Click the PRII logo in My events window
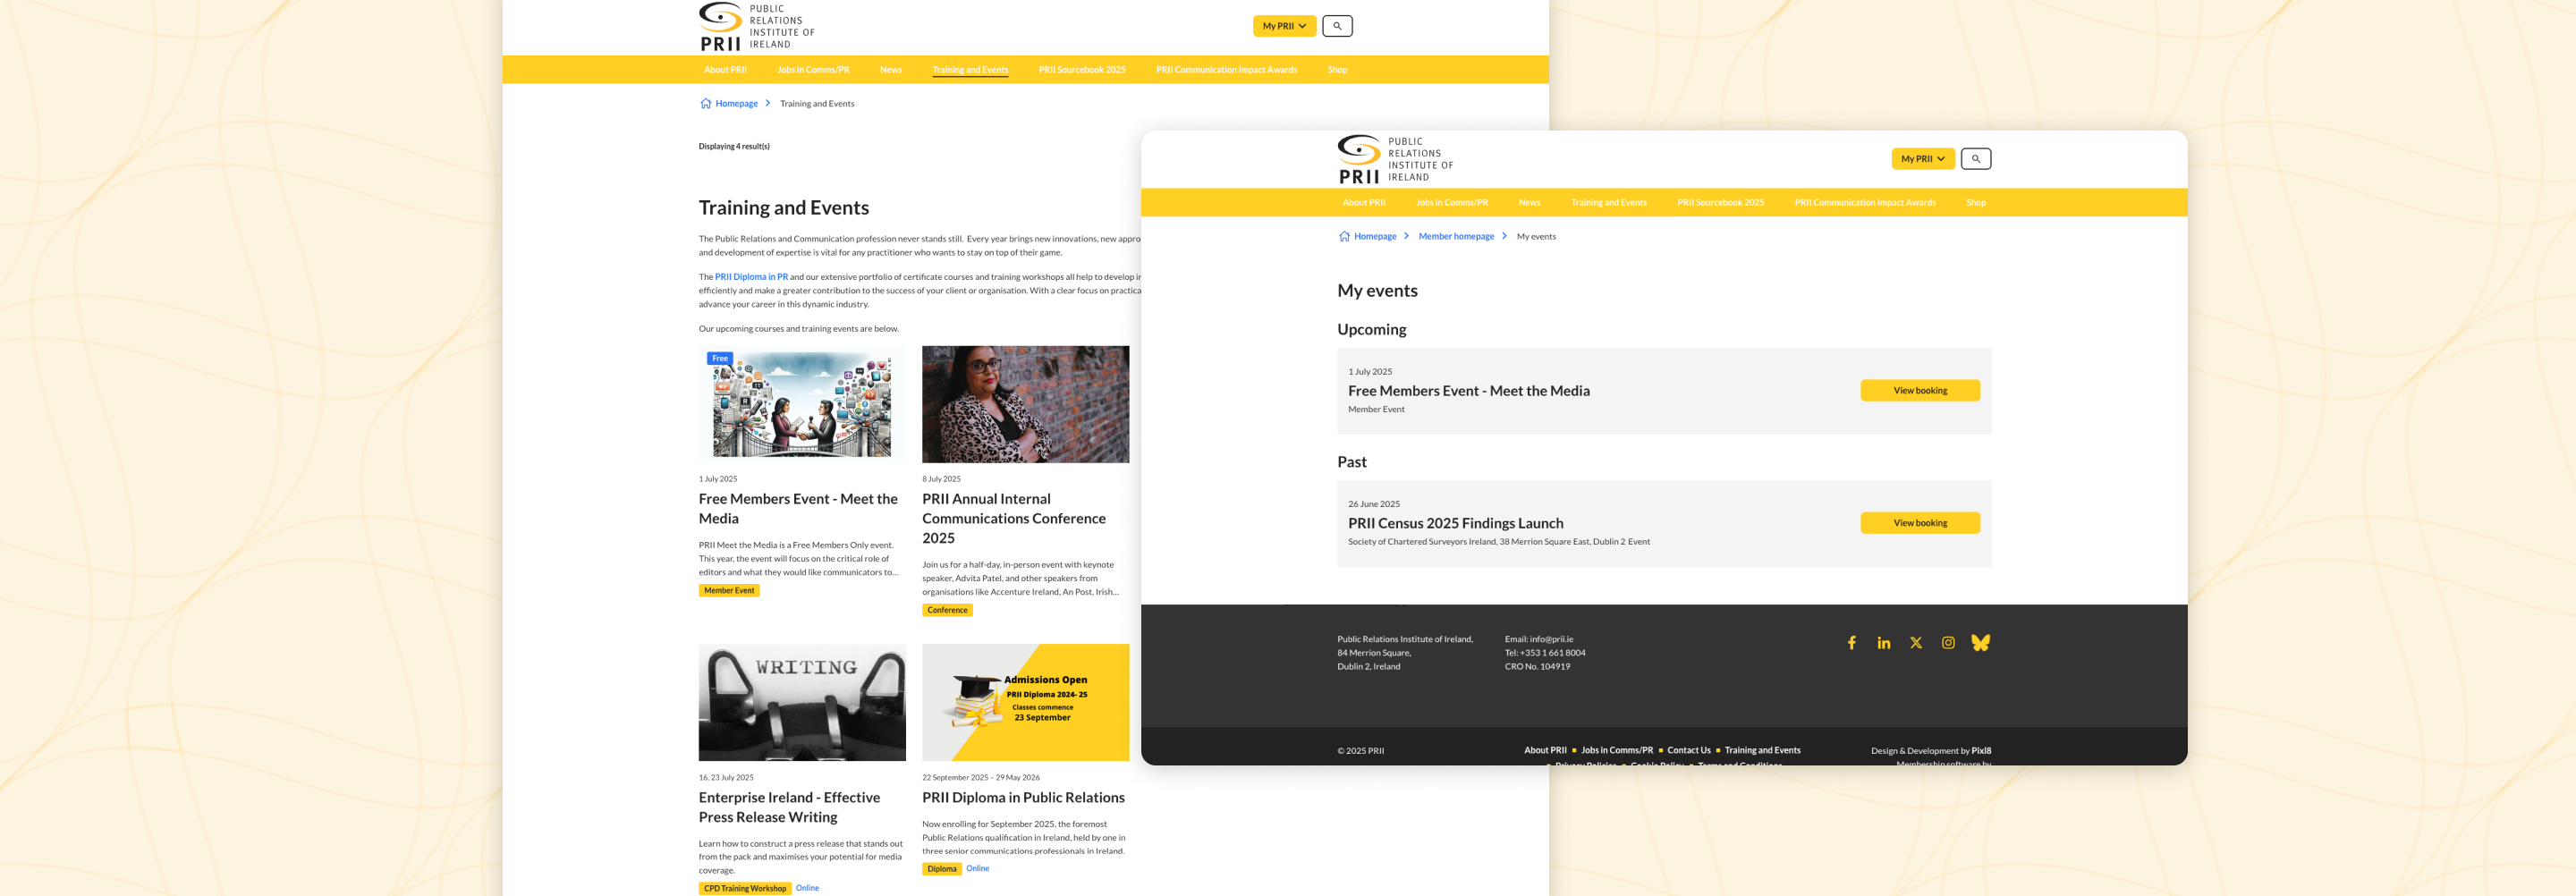 point(1395,159)
